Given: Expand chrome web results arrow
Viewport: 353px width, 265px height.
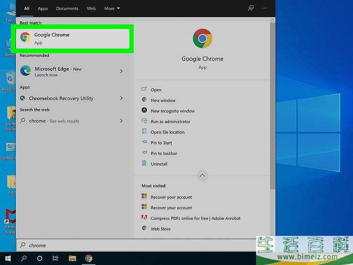Looking at the screenshot, I should click(x=121, y=120).
